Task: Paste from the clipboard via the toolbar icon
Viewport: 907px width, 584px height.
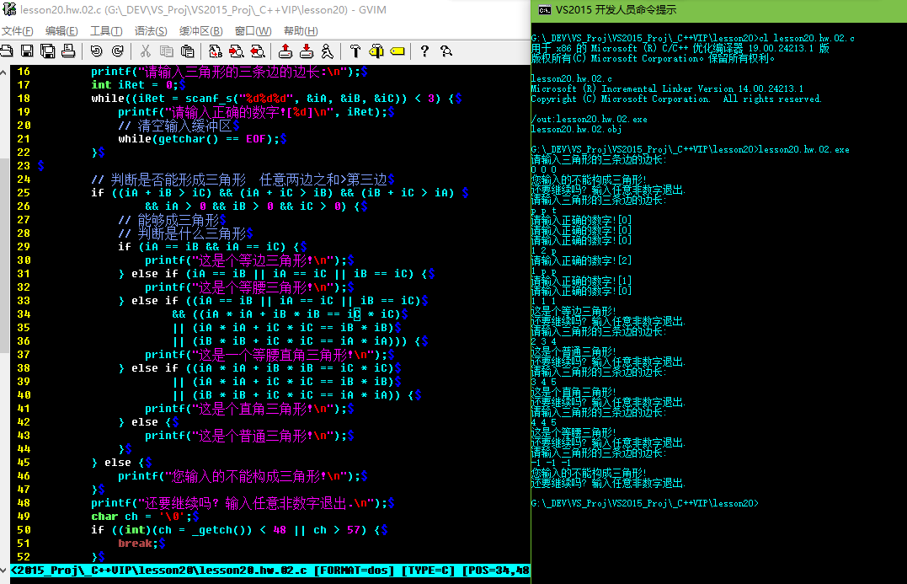Action: [187, 51]
